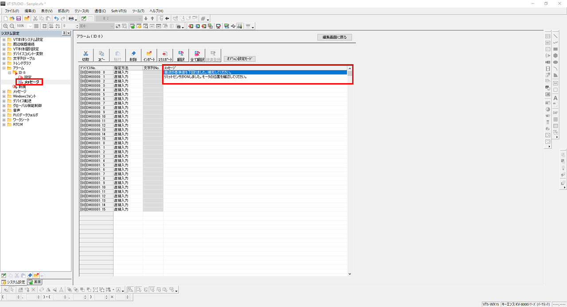Expand the VT本体システム設定 tree folder
The height and width of the screenshot is (307, 567).
[4, 40]
